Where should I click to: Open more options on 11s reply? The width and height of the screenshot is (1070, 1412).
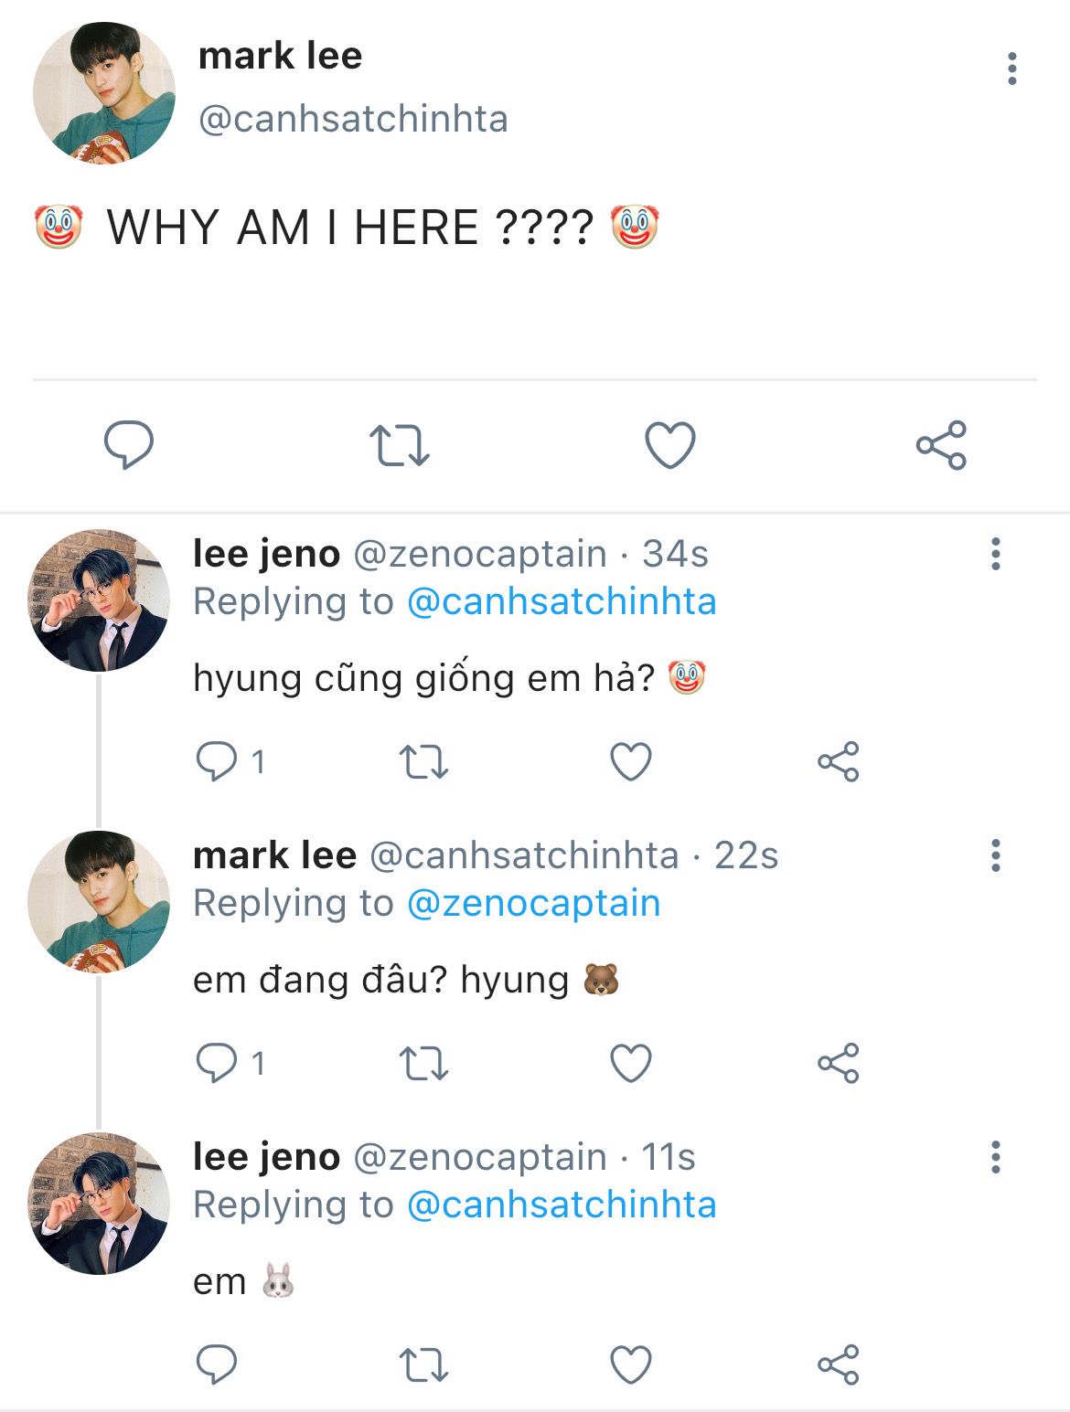pos(996,1157)
